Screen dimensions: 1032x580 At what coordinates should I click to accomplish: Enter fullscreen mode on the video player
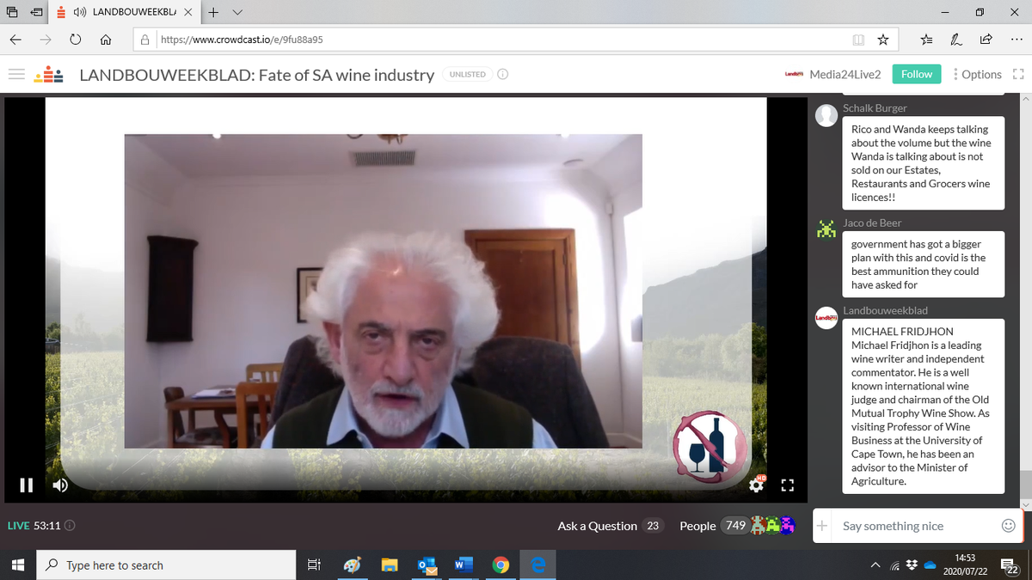pos(787,485)
